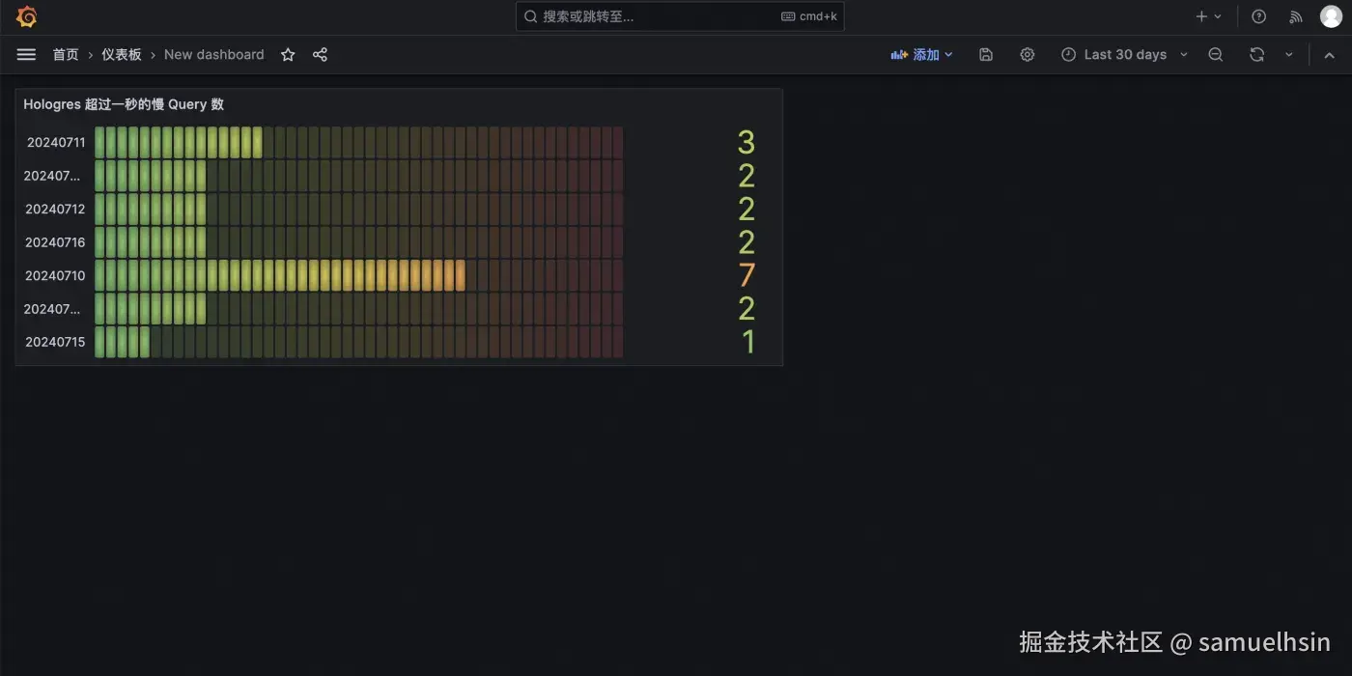Click the search or jump-to box
Viewport: 1352px width, 676px height.
(x=680, y=16)
